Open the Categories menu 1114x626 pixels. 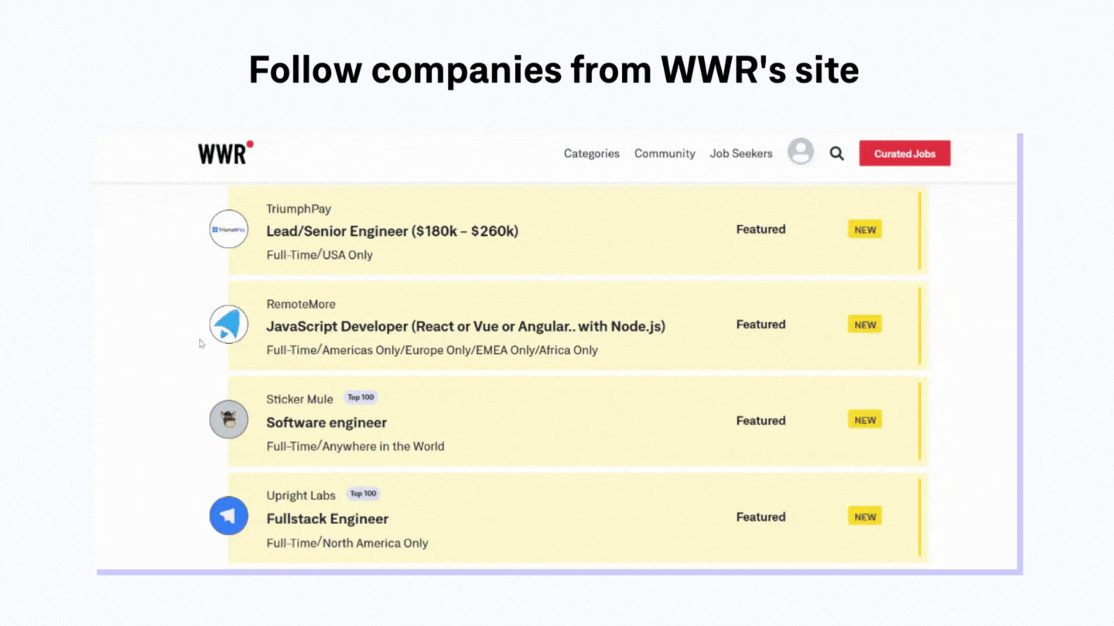(x=591, y=154)
